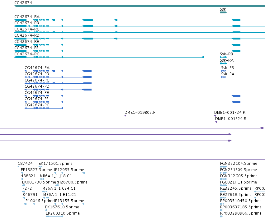
Task: Select transcript label CG42674-RG
Action: coord(27,54)
